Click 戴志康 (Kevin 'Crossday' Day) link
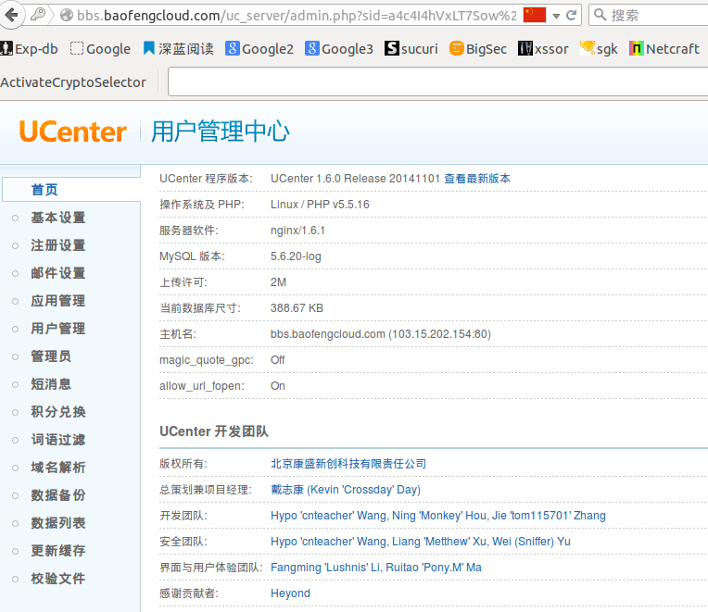The image size is (708, 612). click(346, 490)
